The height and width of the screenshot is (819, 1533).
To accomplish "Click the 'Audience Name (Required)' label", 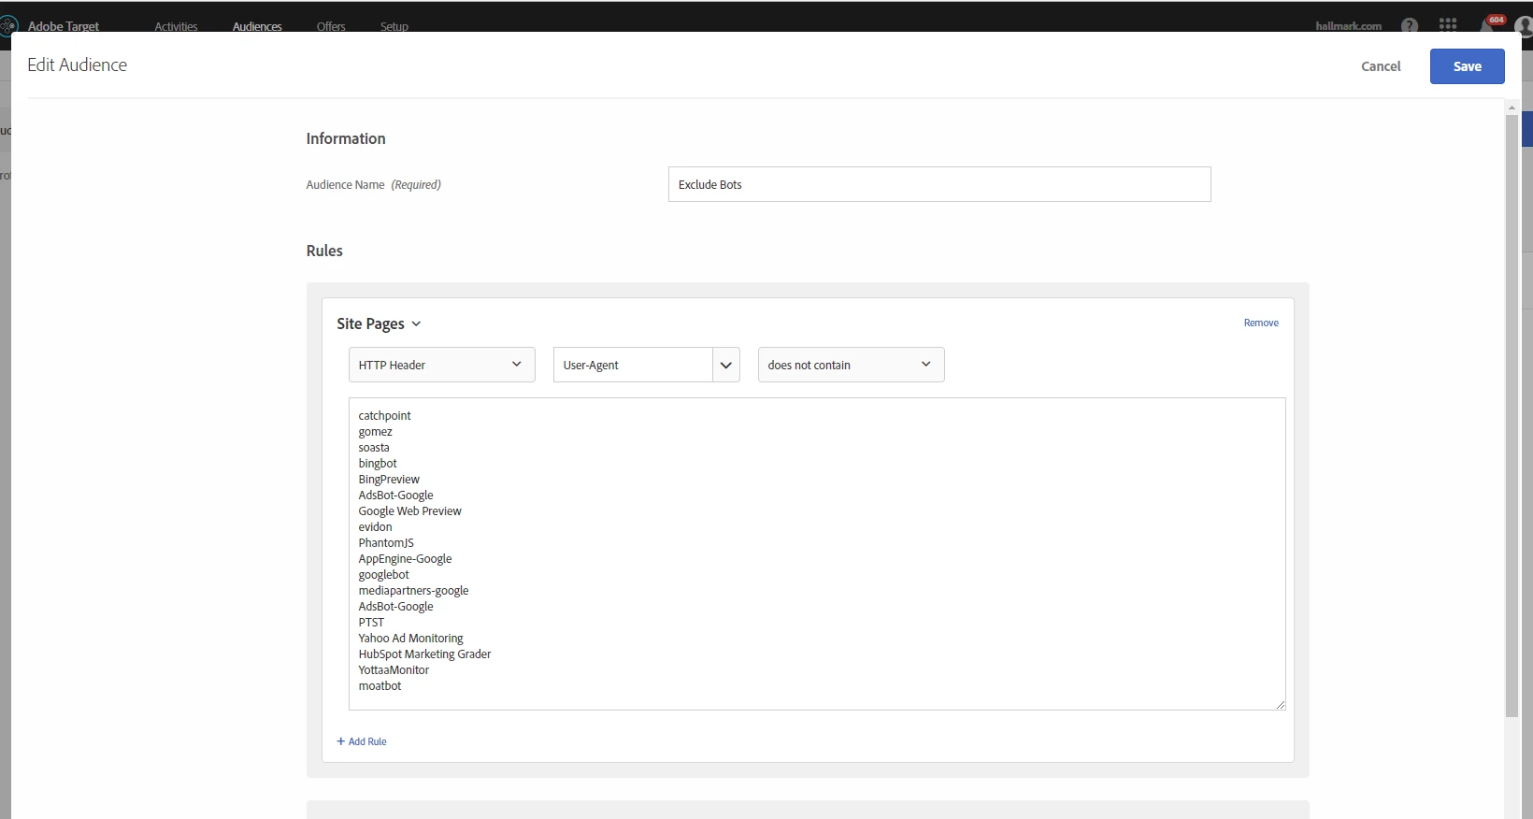I will (x=373, y=185).
